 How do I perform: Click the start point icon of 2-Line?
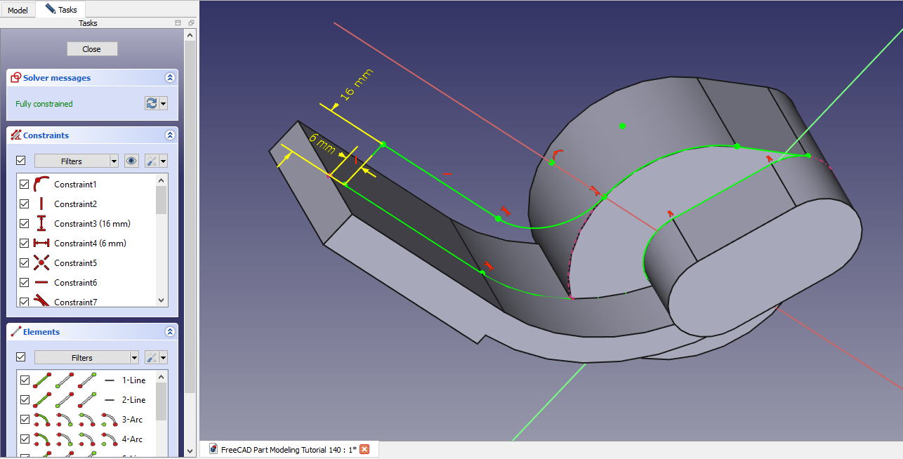click(65, 399)
